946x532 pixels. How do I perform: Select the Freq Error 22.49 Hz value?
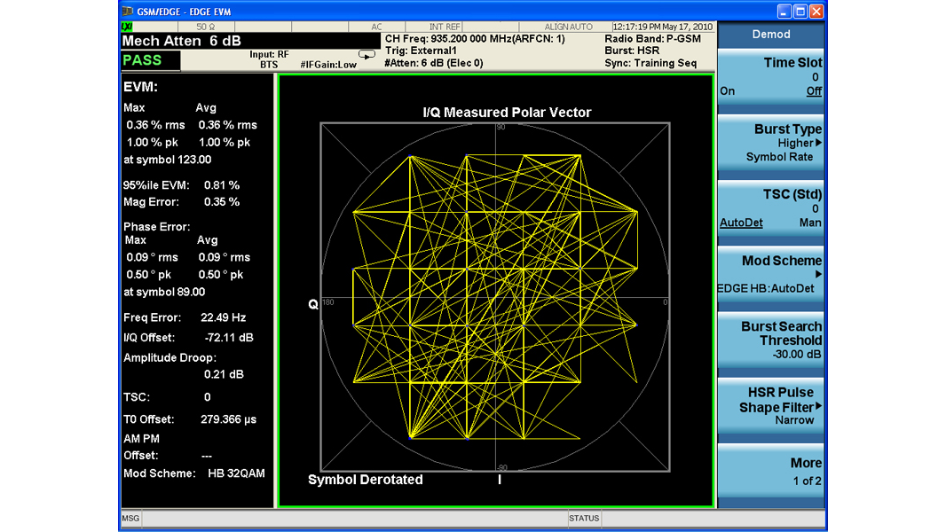point(224,317)
